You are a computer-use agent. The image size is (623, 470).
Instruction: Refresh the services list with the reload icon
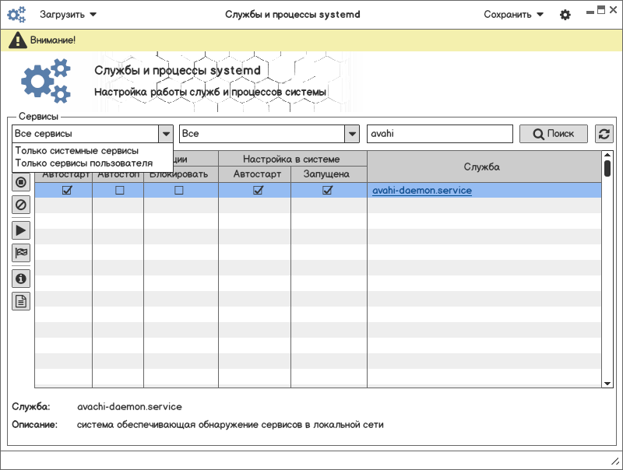tap(604, 134)
